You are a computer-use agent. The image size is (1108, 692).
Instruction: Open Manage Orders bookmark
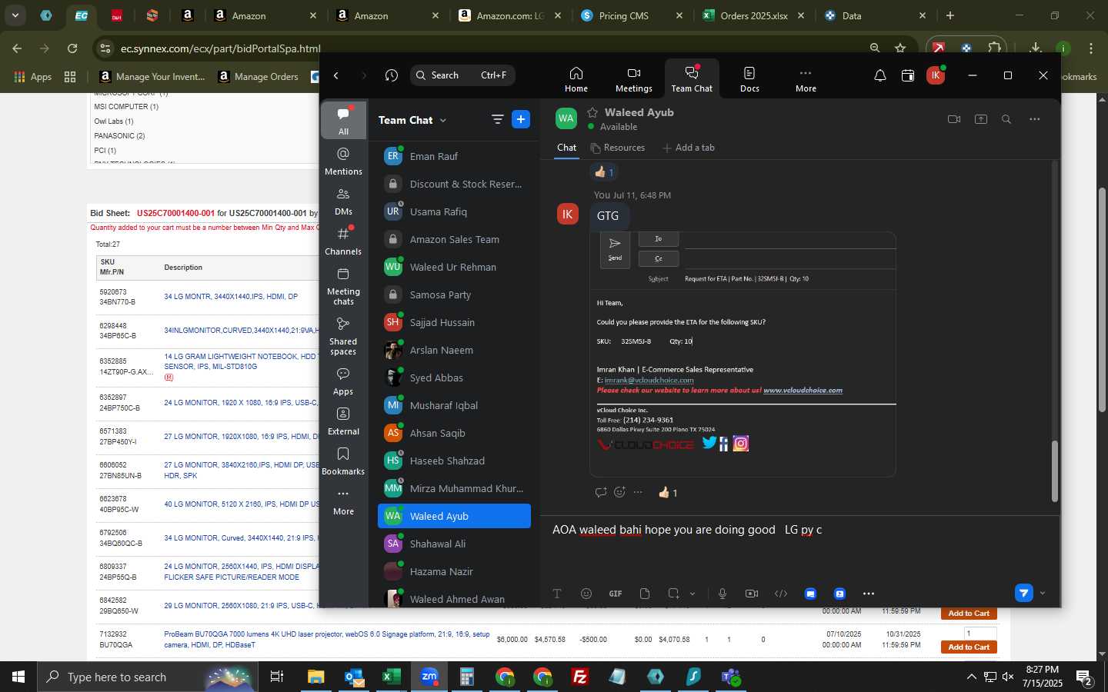point(258,77)
